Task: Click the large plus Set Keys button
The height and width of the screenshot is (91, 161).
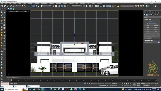Action: pyautogui.click(x=134, y=84)
